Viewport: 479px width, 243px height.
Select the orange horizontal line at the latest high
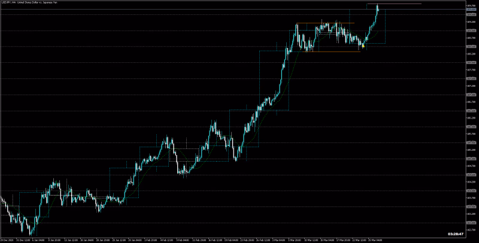[x=401, y=4]
